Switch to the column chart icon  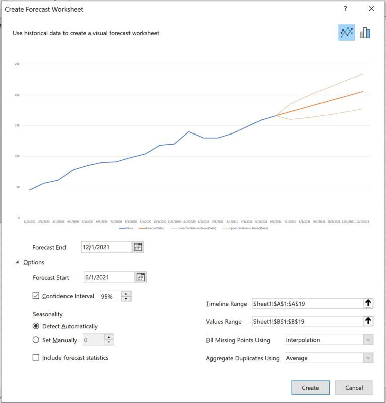[365, 33]
